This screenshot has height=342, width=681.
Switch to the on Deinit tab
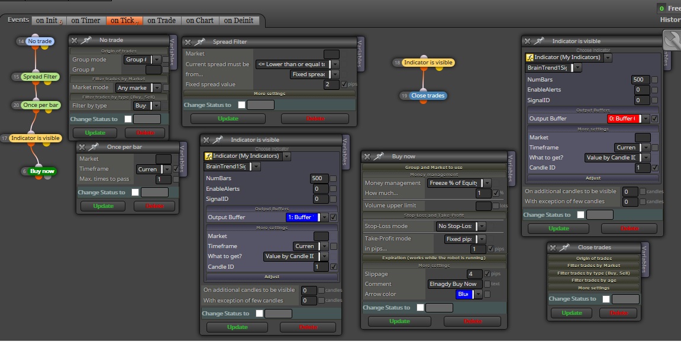pyautogui.click(x=238, y=20)
